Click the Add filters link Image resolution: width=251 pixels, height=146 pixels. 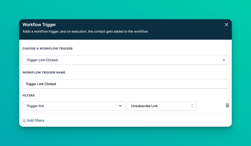(35, 121)
